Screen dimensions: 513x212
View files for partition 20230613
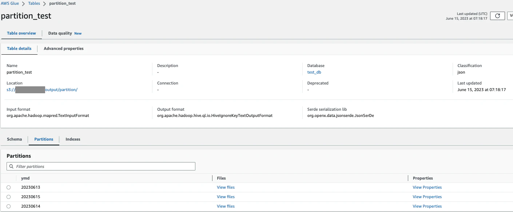(226, 187)
